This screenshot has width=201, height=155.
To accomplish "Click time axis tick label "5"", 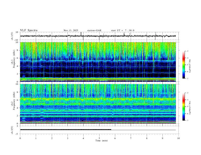I will point(99,138).
